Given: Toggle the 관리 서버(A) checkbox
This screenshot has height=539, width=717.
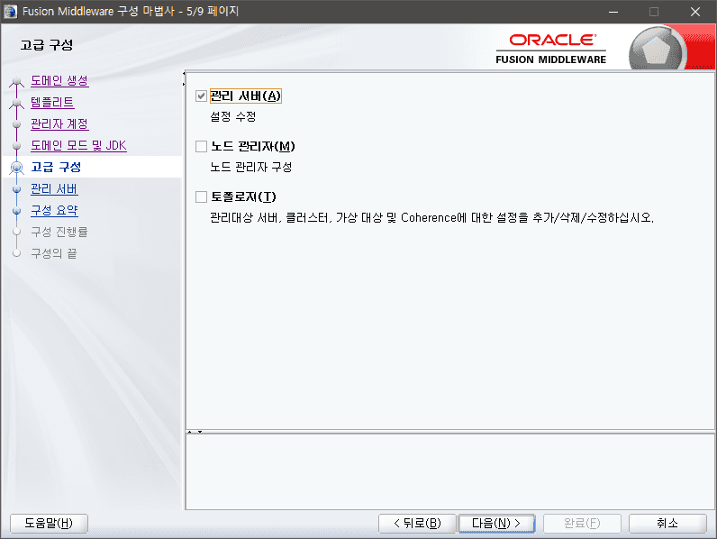Looking at the screenshot, I should click(201, 96).
